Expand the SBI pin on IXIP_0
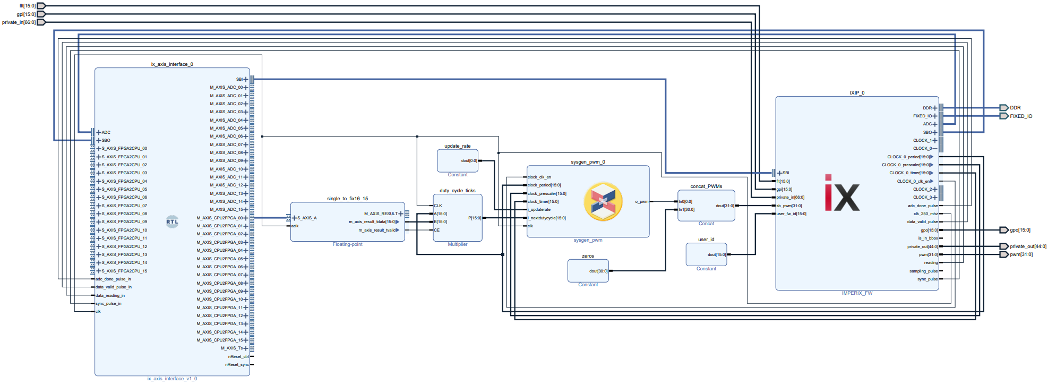 779,173
